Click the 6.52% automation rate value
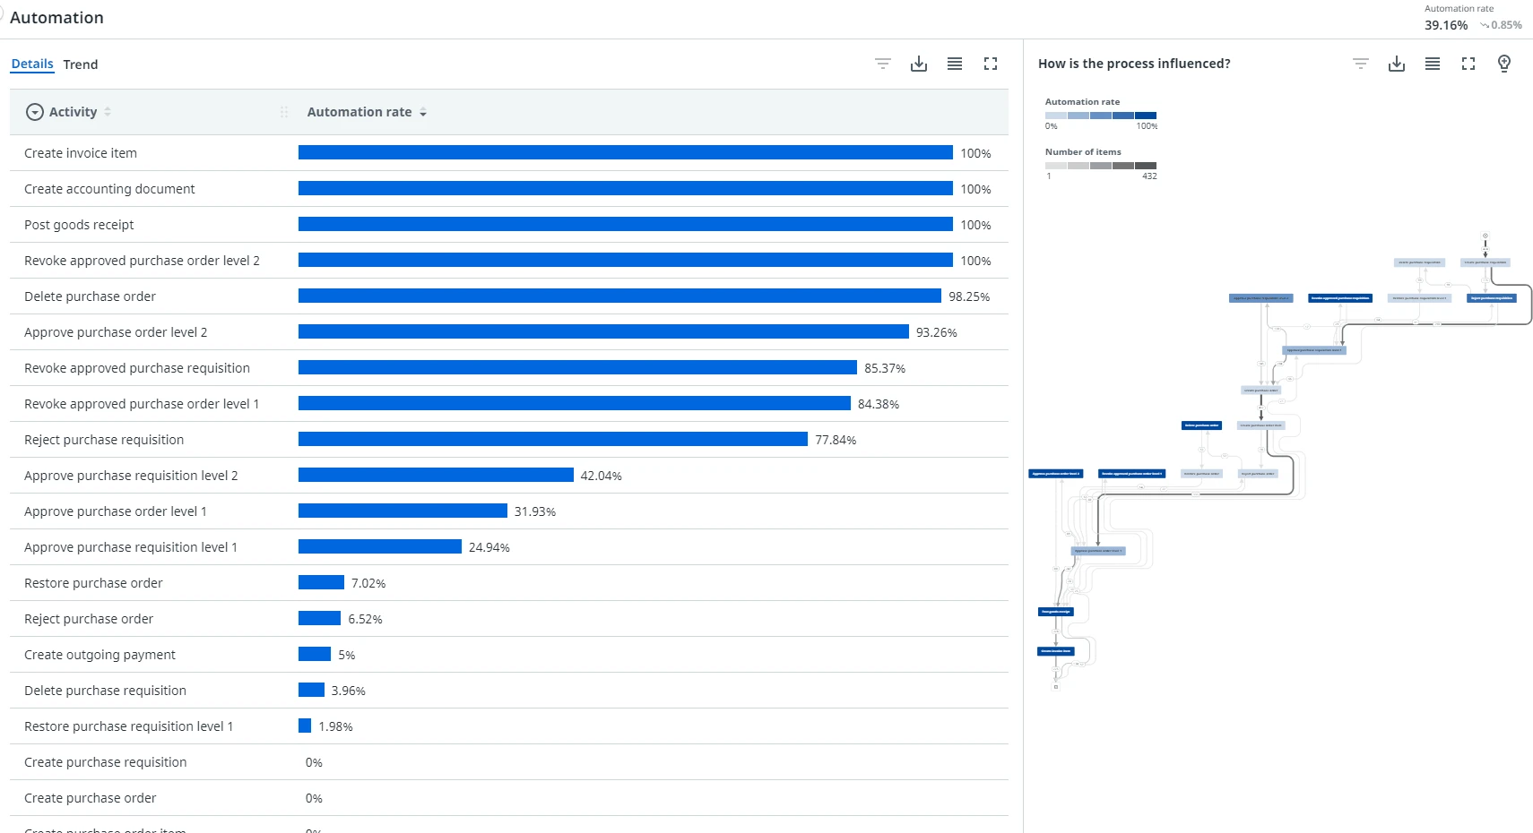 366,619
